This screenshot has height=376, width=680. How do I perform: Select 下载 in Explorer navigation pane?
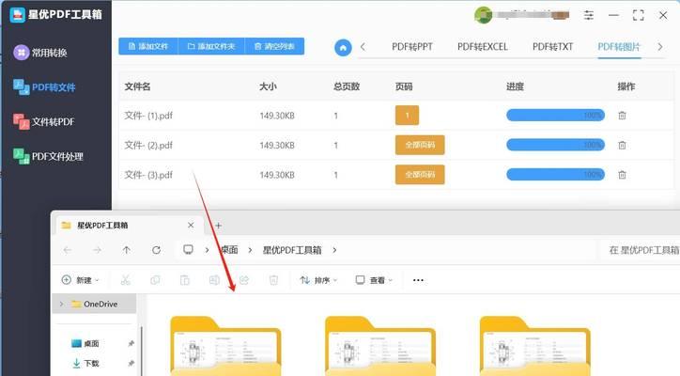pyautogui.click(x=85, y=363)
